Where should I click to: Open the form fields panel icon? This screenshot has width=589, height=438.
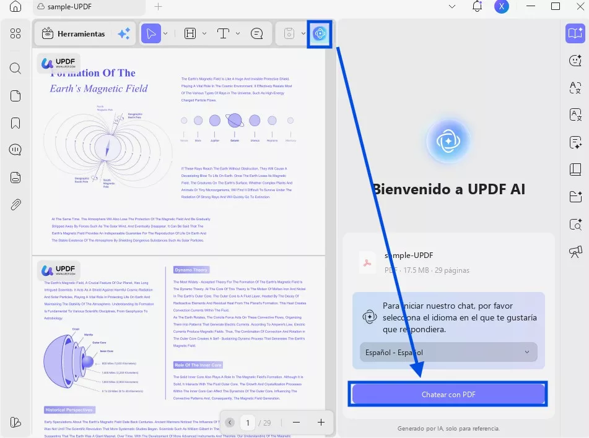click(15, 177)
